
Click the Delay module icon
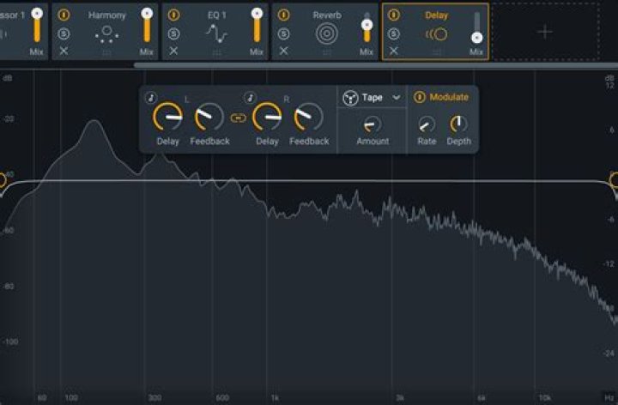(x=436, y=33)
